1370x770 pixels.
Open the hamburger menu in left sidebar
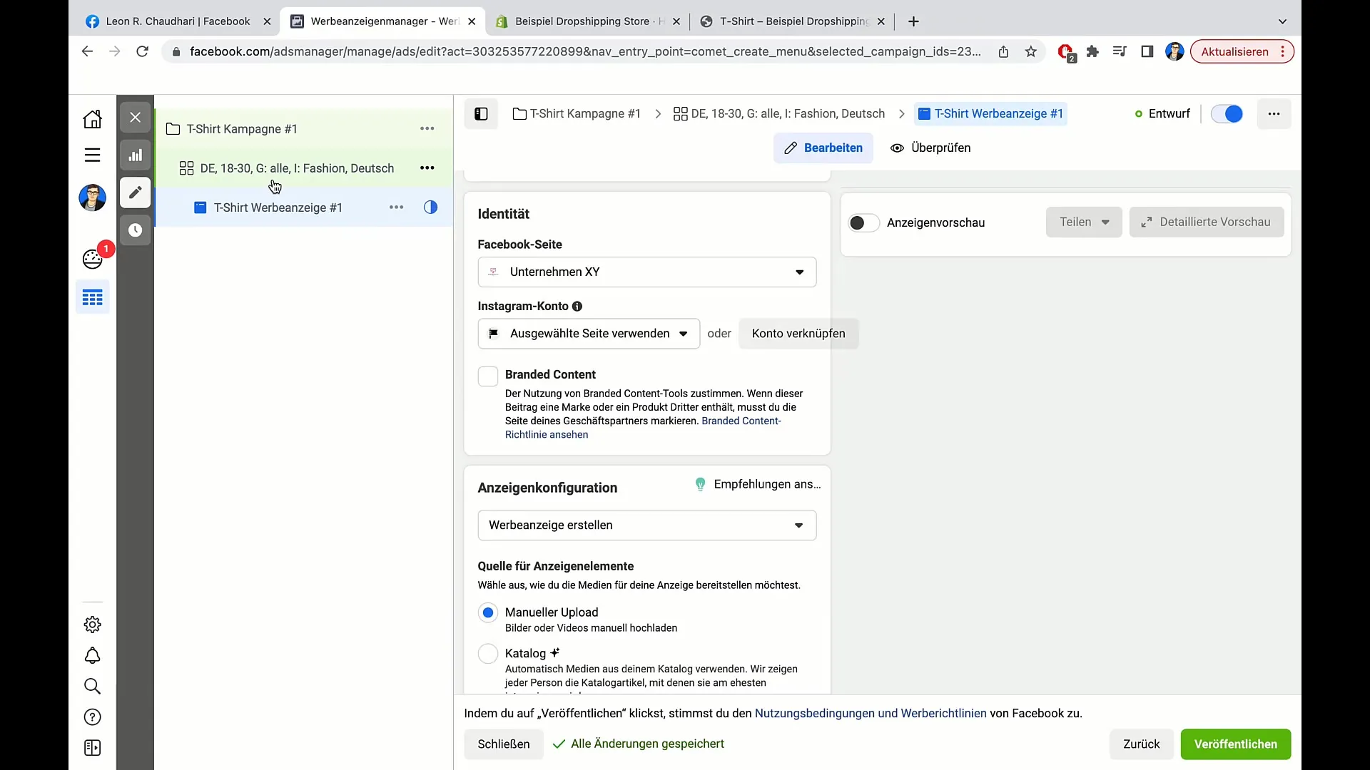click(x=92, y=155)
